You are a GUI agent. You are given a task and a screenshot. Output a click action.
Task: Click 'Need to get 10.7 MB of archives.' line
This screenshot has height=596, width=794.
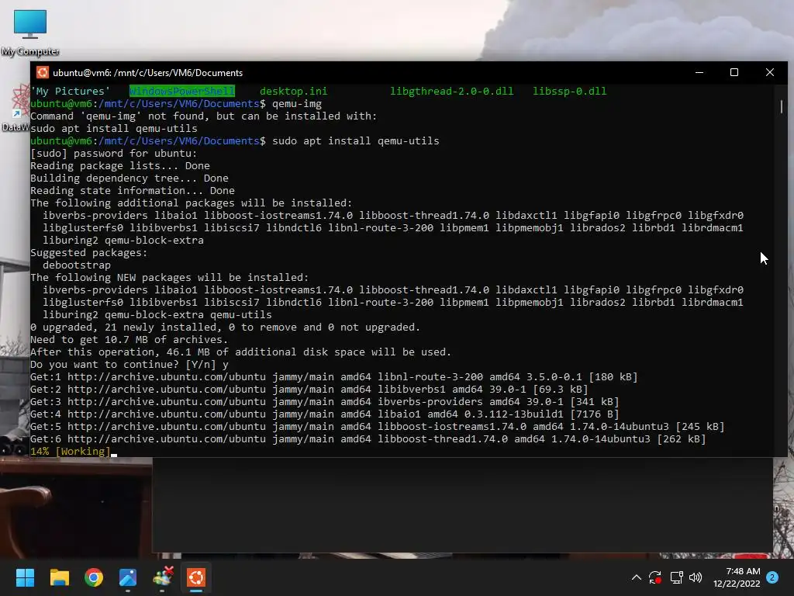[129, 340]
